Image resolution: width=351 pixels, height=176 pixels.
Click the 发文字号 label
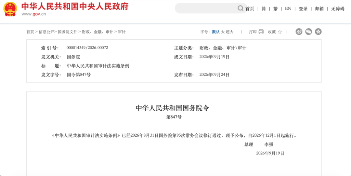[51, 75]
